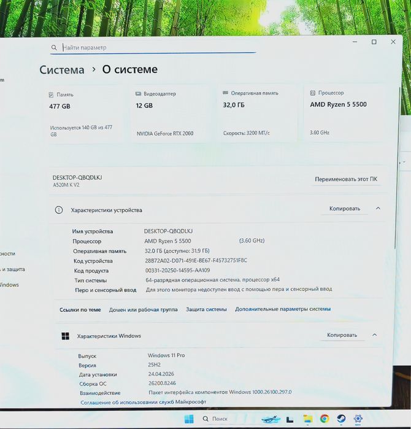Click the Windows logo near Характеристики Windows
The width and height of the screenshot is (411, 429).
[x=66, y=336]
